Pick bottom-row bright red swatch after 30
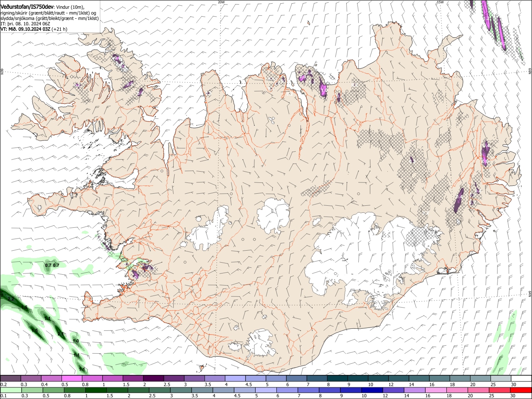Screen dimensions: 532x399 (521, 390)
